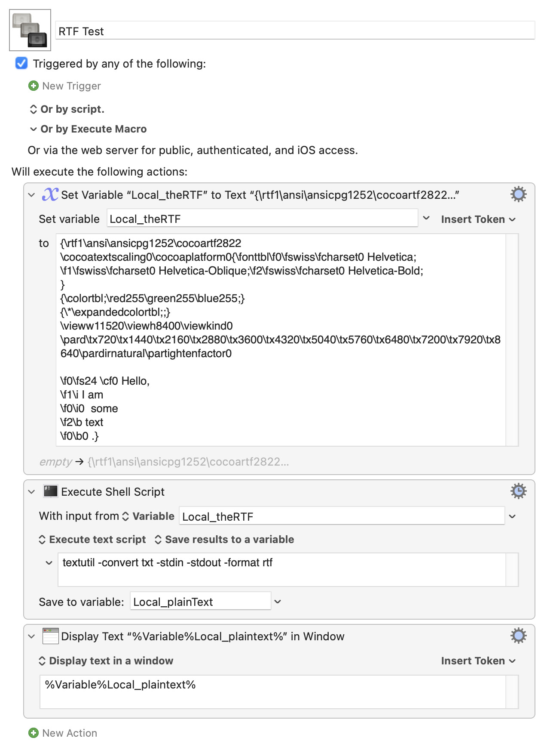The width and height of the screenshot is (544, 747).
Task: Expand the 'Or by Execute Macro' section
Action: [x=34, y=129]
